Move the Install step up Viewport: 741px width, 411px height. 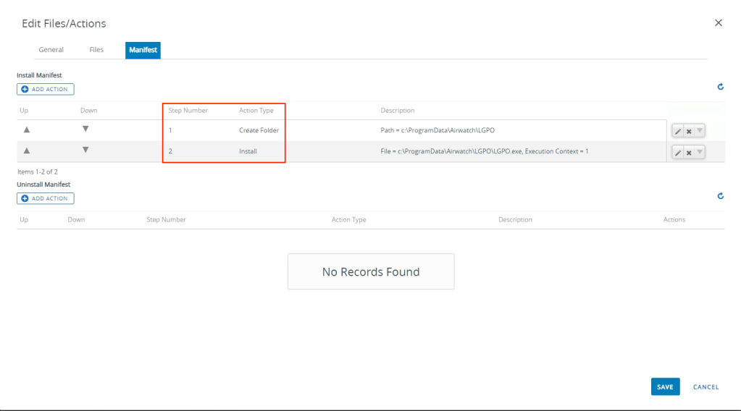pyautogui.click(x=27, y=151)
